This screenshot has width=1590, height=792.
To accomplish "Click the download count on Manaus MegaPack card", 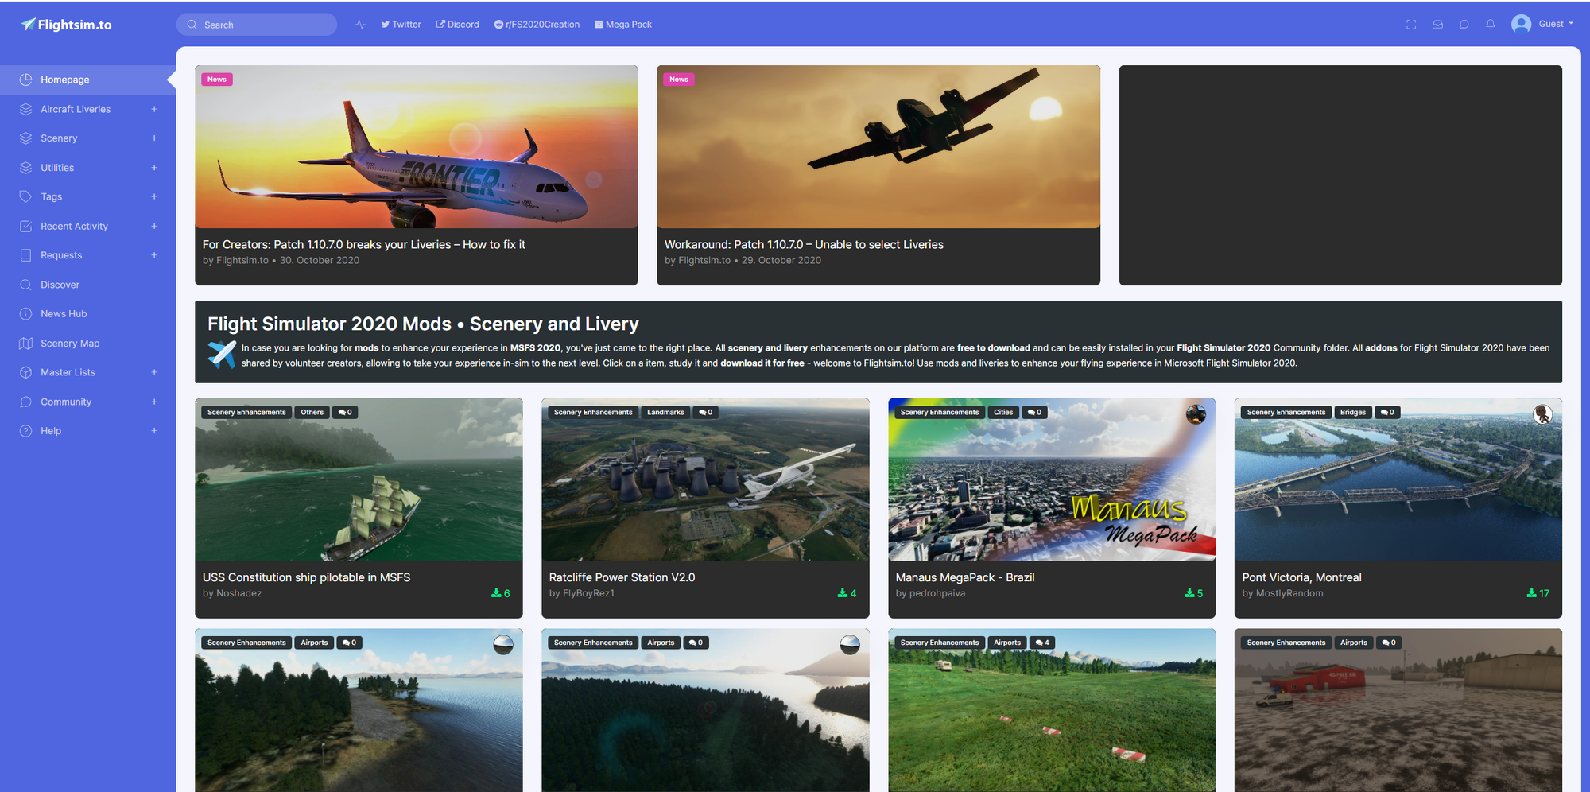I will (1193, 593).
